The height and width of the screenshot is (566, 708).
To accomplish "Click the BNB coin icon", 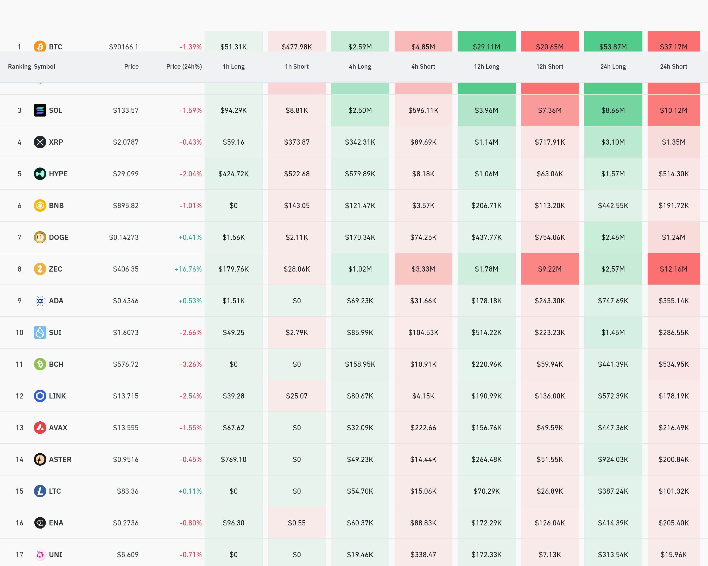I will [x=40, y=206].
